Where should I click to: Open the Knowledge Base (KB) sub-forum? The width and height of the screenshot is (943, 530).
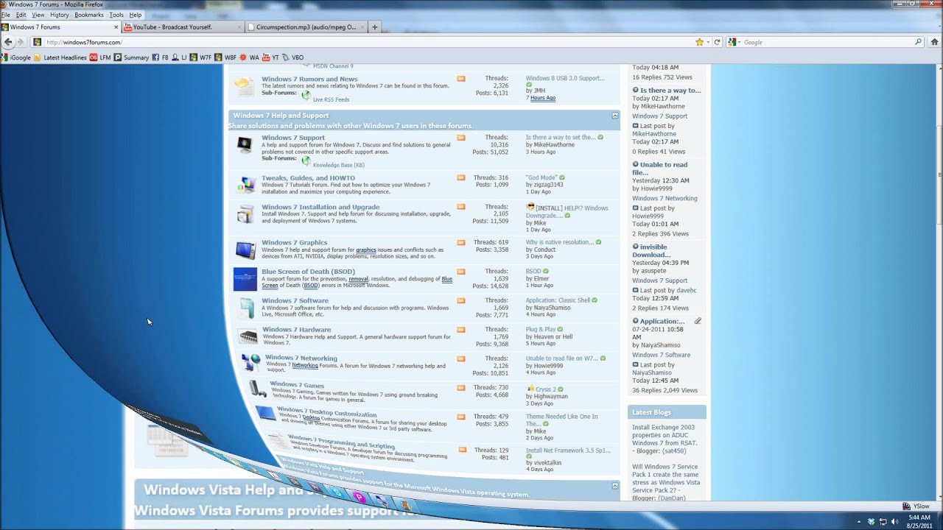(x=338, y=165)
